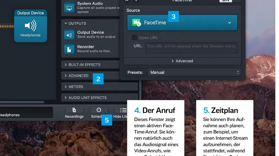Click the Source label in popover
Screen dimensions: 279x156
pos(133,10)
